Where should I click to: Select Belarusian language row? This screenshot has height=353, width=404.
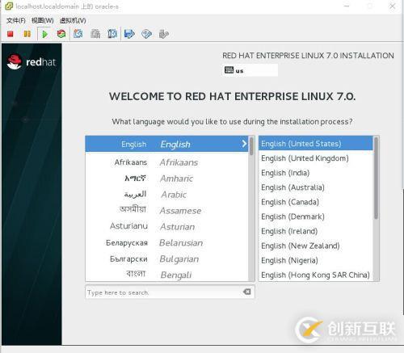[166, 242]
